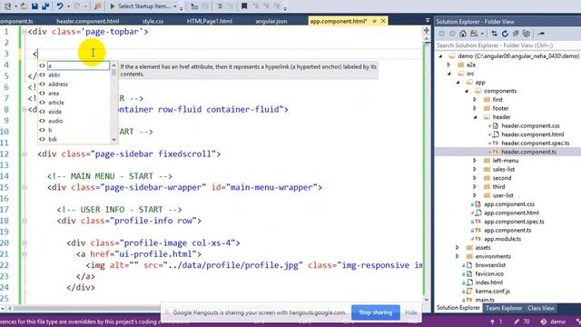The width and height of the screenshot is (581, 327).
Task: Expand the assets folder
Action: [x=458, y=248]
